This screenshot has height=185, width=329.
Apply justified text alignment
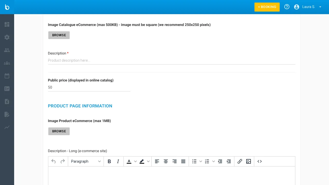[x=183, y=161]
